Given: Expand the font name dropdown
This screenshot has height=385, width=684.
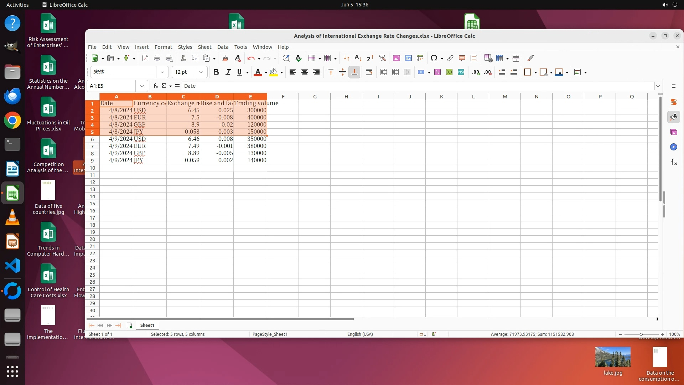Looking at the screenshot, I should click(162, 72).
